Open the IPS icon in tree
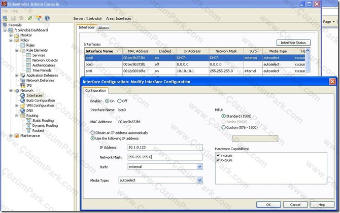This screenshot has width=340, height=213. click(22, 85)
